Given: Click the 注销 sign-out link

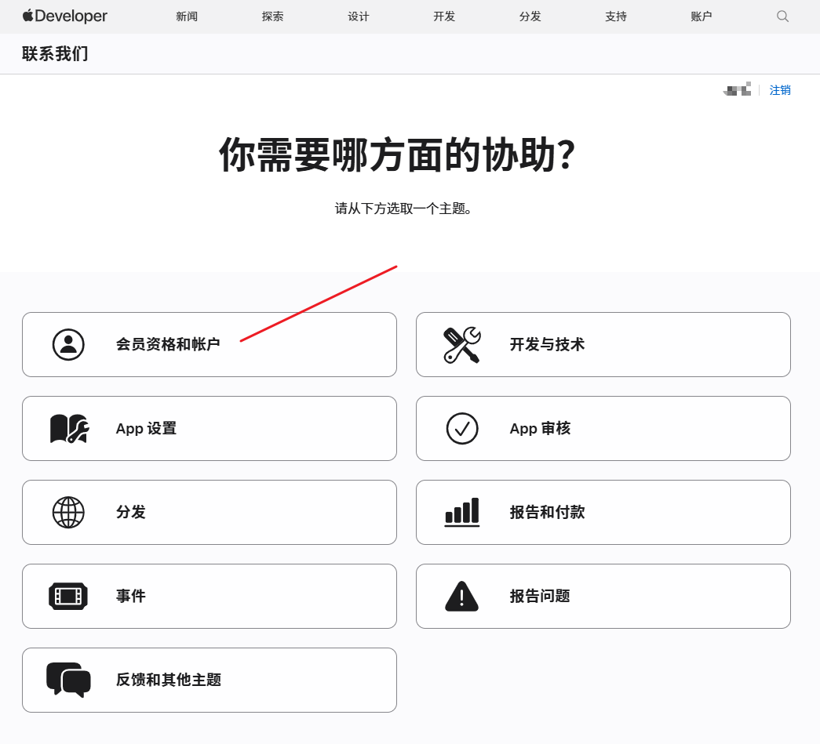Looking at the screenshot, I should (x=780, y=90).
